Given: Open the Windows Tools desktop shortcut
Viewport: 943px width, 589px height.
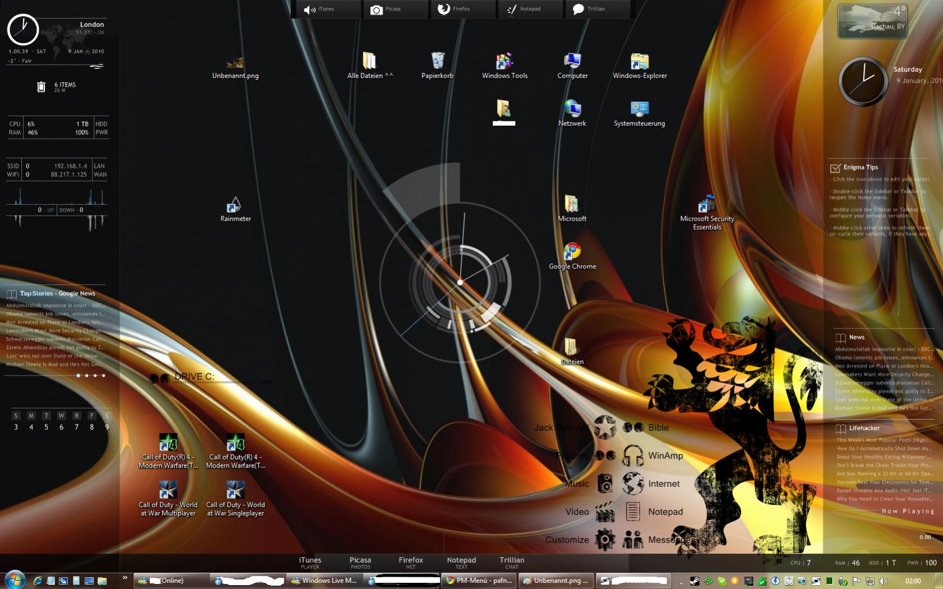Looking at the screenshot, I should tap(504, 65).
